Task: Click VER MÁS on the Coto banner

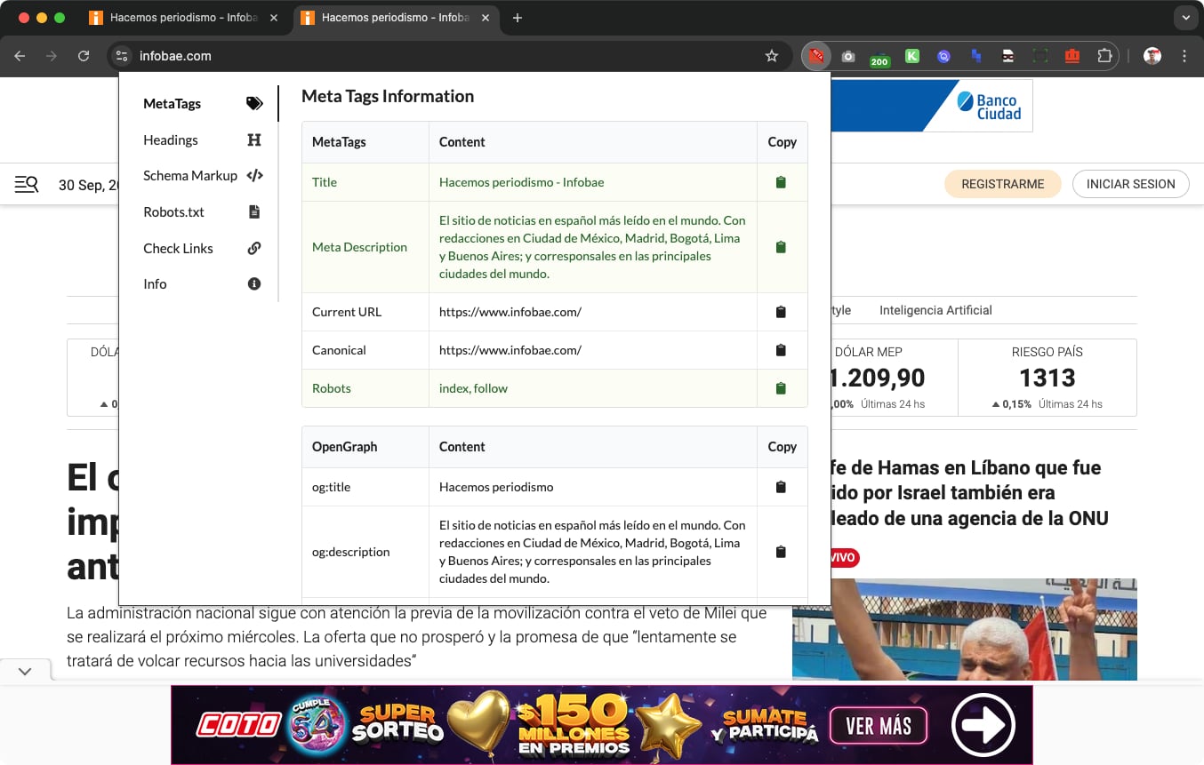Action: [879, 726]
